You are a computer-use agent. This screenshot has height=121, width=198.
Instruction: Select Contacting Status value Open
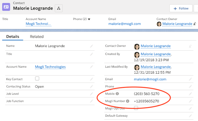click(39, 86)
